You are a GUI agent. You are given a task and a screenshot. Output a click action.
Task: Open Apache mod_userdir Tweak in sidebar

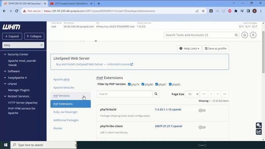22,63
